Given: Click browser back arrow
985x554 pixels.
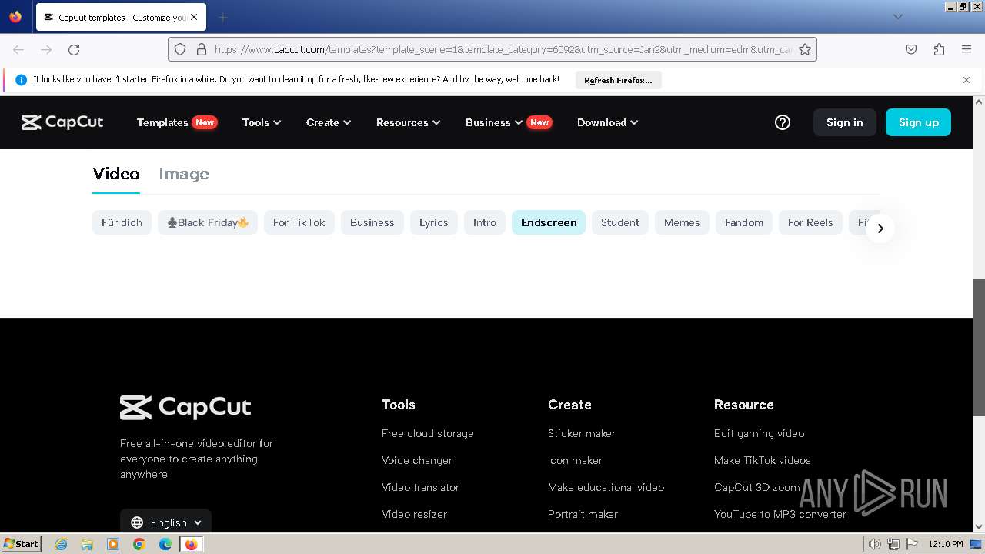Looking at the screenshot, I should (x=18, y=49).
